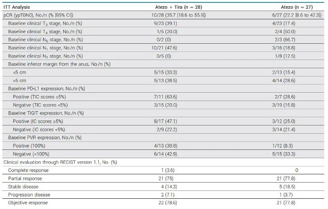Click the '22 (78.6)' objective response value

point(180,203)
